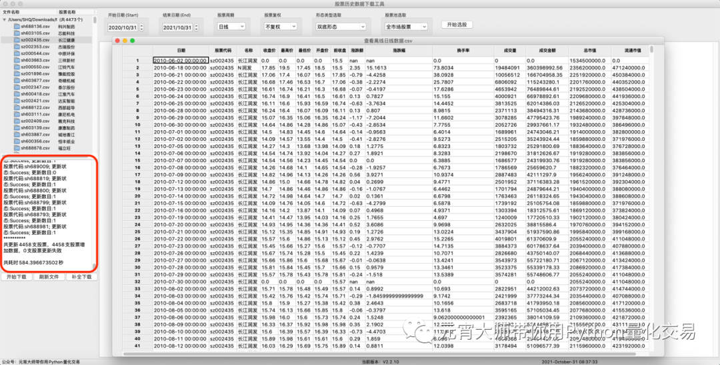Click the 开始选股 button

pyautogui.click(x=457, y=25)
